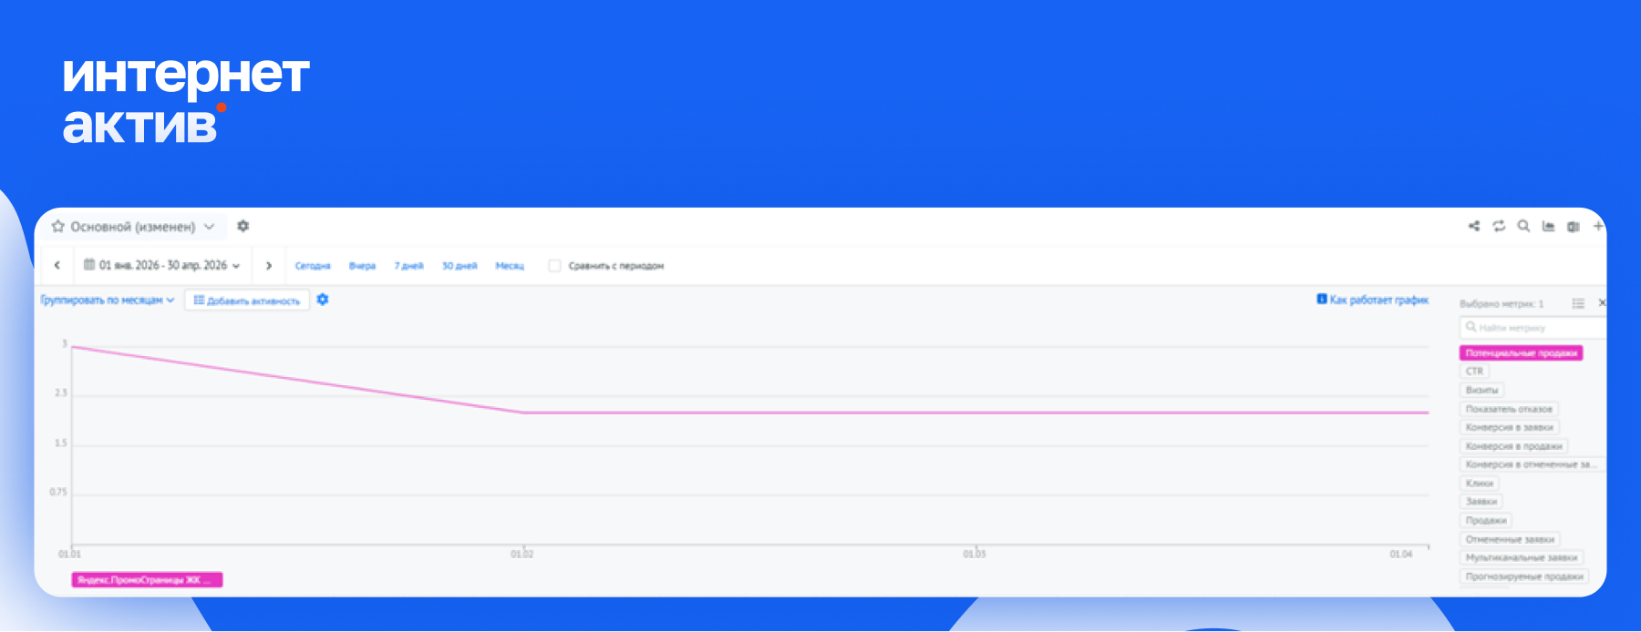Toggle the Продажи metric
1641x632 pixels.
pos(1486,521)
